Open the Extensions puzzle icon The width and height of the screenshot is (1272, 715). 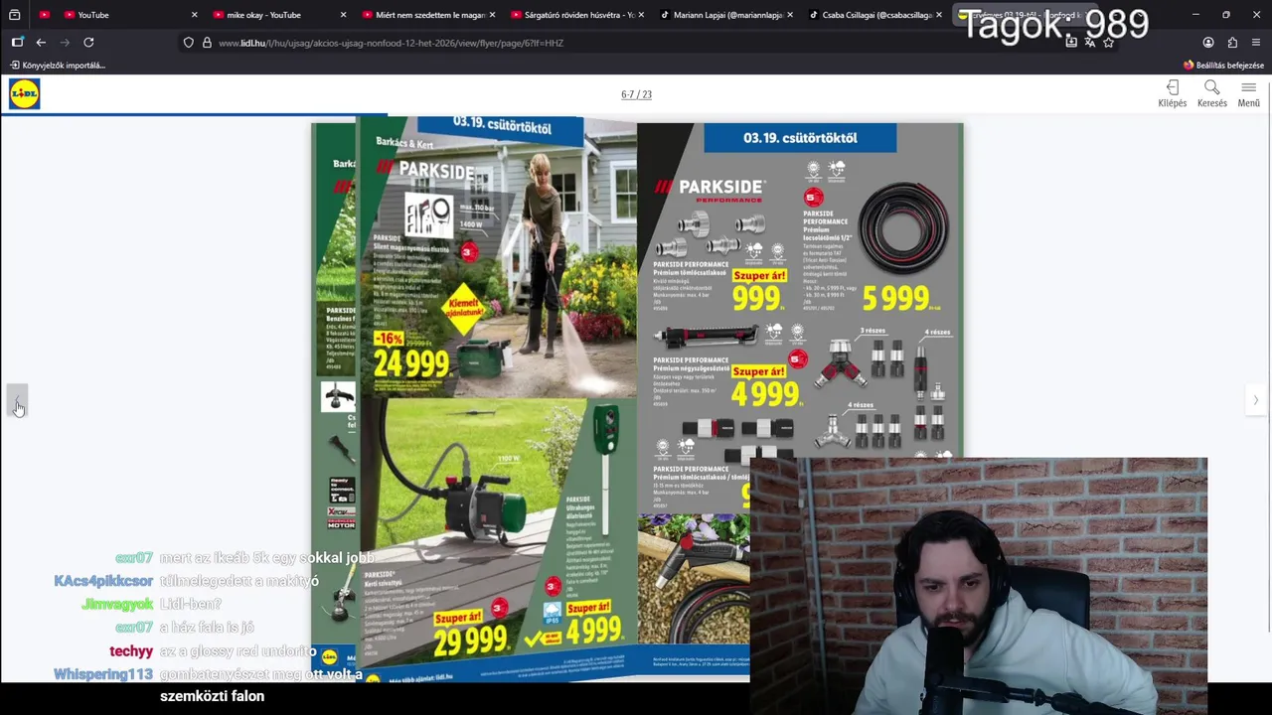coord(1232,43)
